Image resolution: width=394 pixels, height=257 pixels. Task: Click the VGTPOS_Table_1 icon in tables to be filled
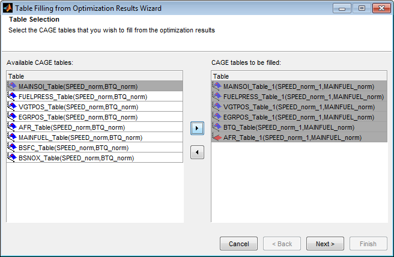point(217,106)
